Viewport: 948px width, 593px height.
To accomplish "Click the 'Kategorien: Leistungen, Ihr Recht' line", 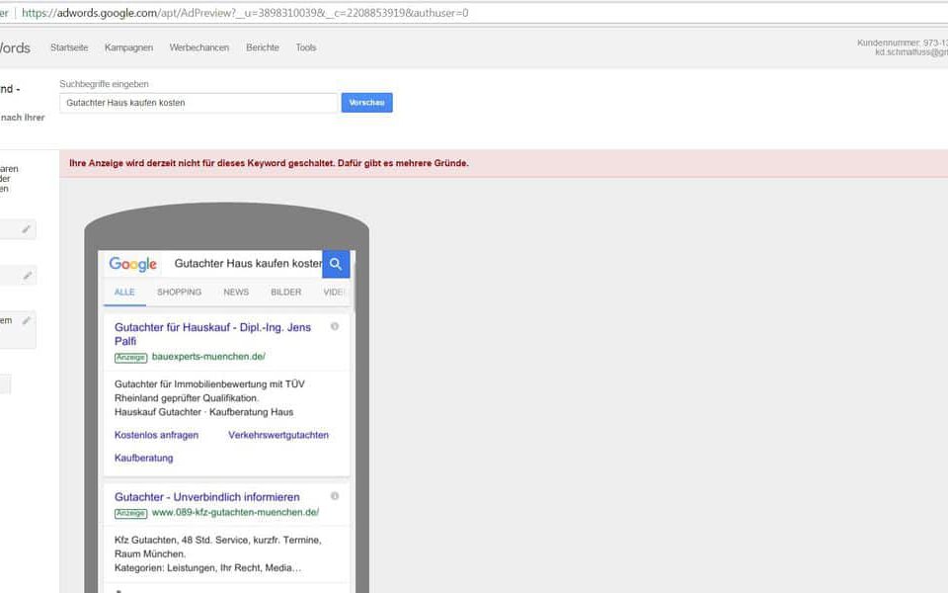I will [207, 567].
